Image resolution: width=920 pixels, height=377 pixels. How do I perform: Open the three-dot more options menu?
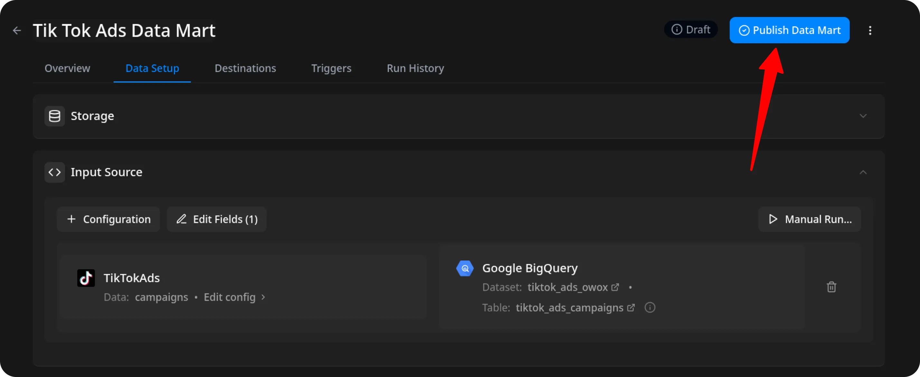point(870,31)
